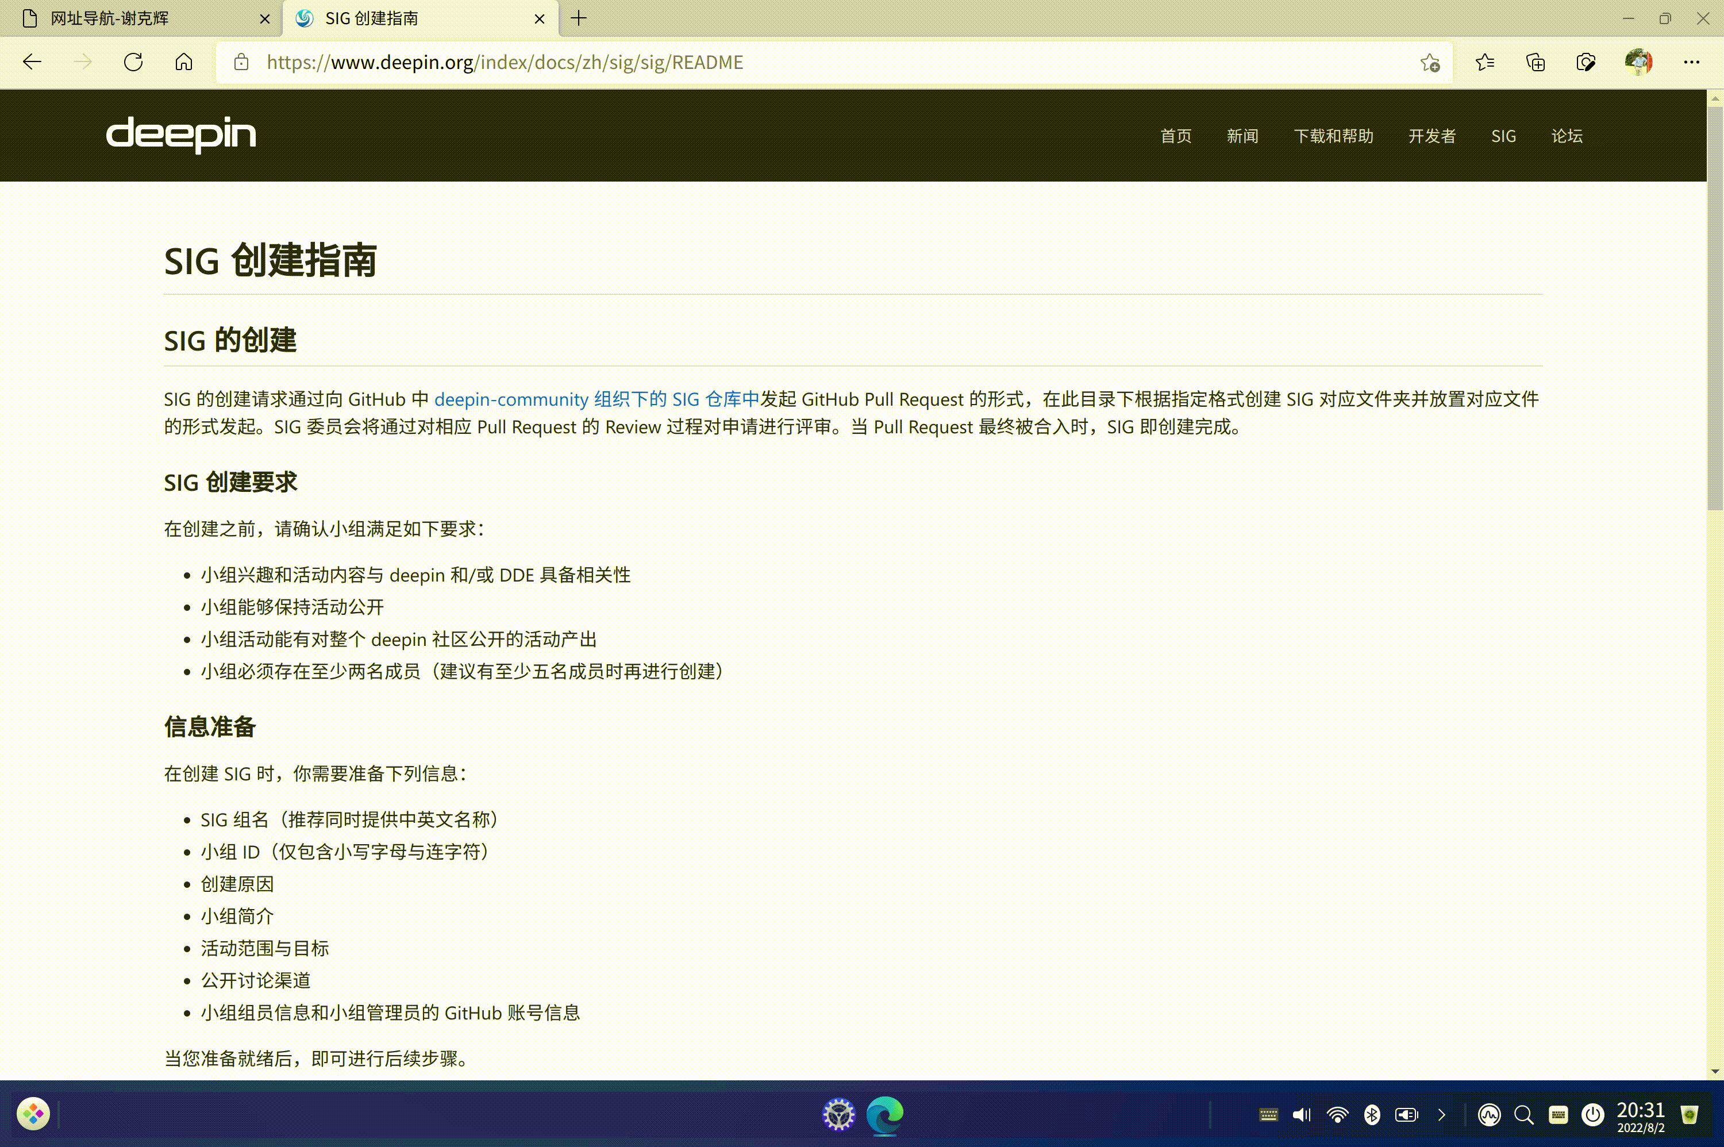Toggle mute via the volume tray icon
Image resolution: width=1724 pixels, height=1147 pixels.
click(1301, 1114)
